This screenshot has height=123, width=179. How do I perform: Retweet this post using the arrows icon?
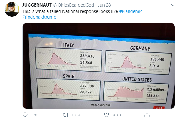pos(66,115)
